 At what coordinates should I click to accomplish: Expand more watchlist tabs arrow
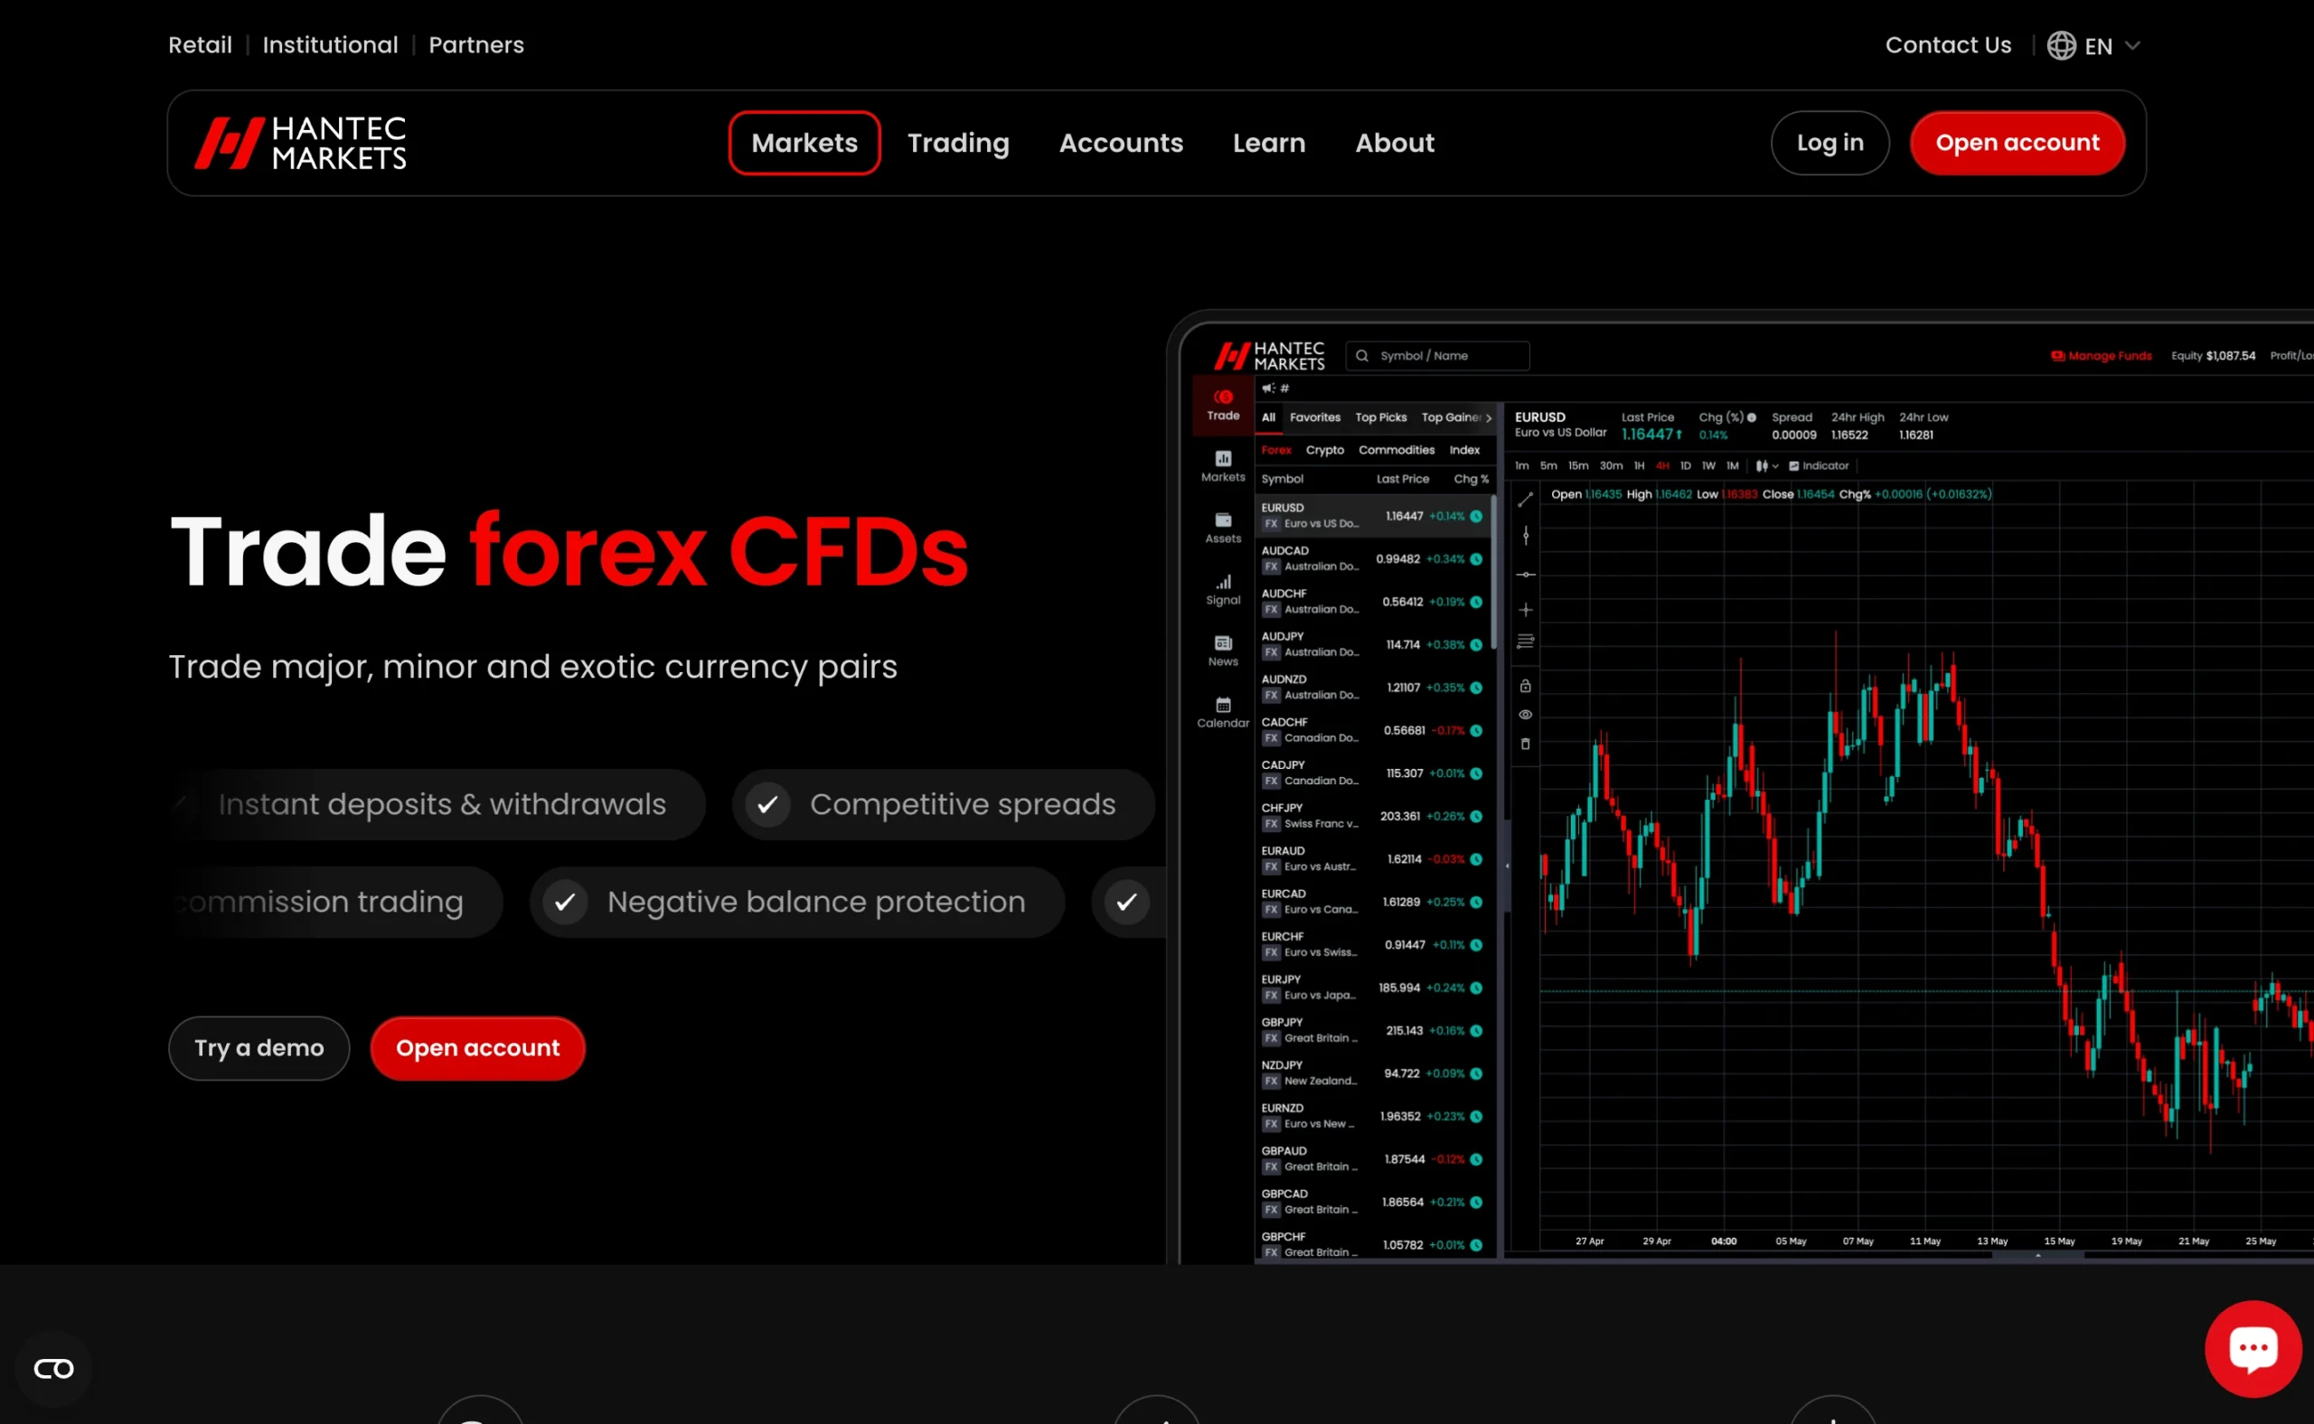1489,418
